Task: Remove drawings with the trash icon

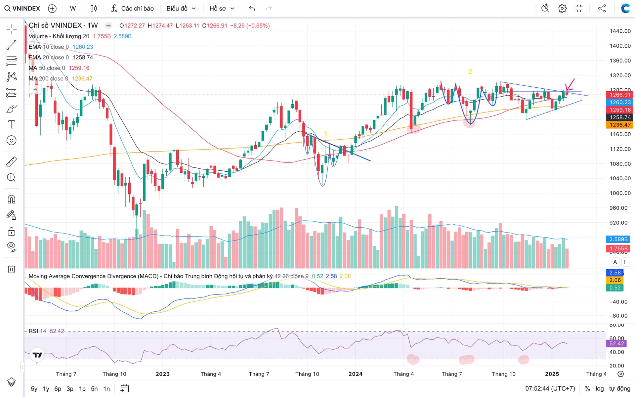Action: pyautogui.click(x=12, y=269)
